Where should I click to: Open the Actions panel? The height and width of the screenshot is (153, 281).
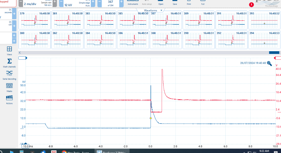click(x=9, y=99)
